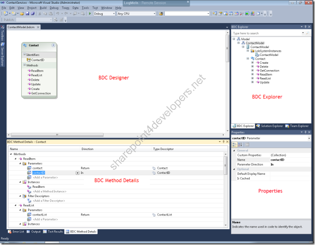Click search magnifier in BDC Explorer
Image resolution: width=315 pixels, height=245 pixels.
[308, 33]
